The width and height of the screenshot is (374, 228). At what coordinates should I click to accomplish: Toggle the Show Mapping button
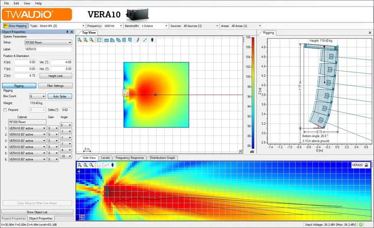coord(16,26)
